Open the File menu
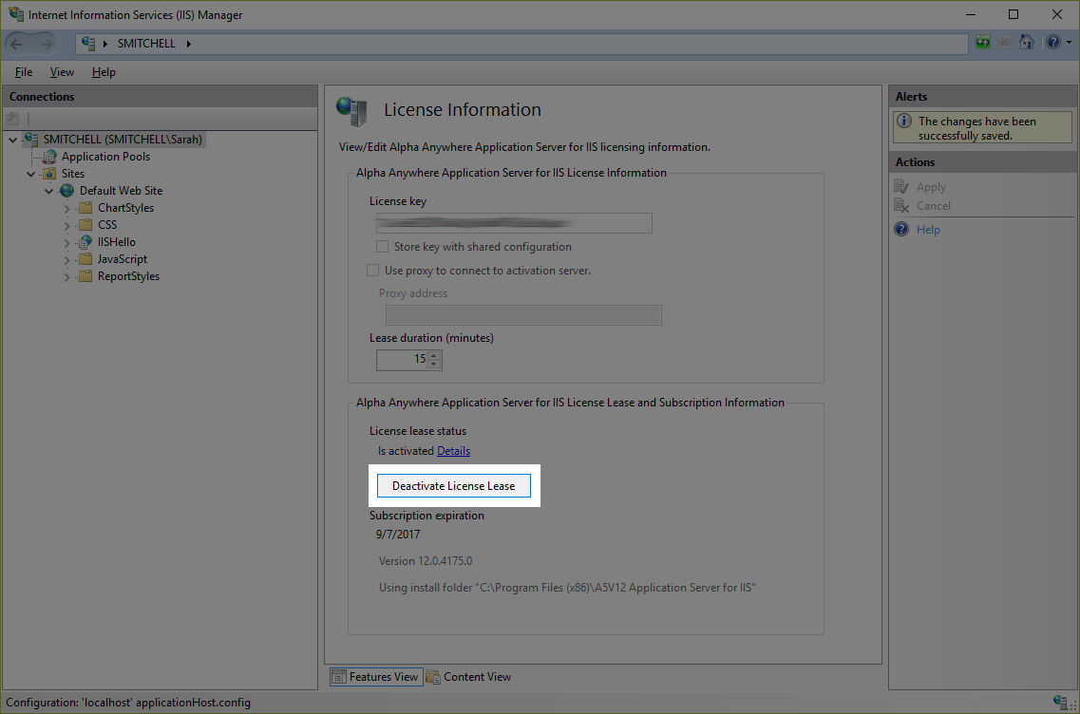 click(x=24, y=72)
